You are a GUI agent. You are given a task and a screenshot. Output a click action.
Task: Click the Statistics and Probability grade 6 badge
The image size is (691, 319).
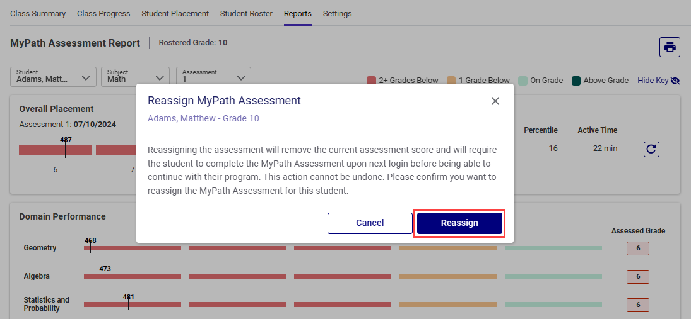[x=638, y=305]
